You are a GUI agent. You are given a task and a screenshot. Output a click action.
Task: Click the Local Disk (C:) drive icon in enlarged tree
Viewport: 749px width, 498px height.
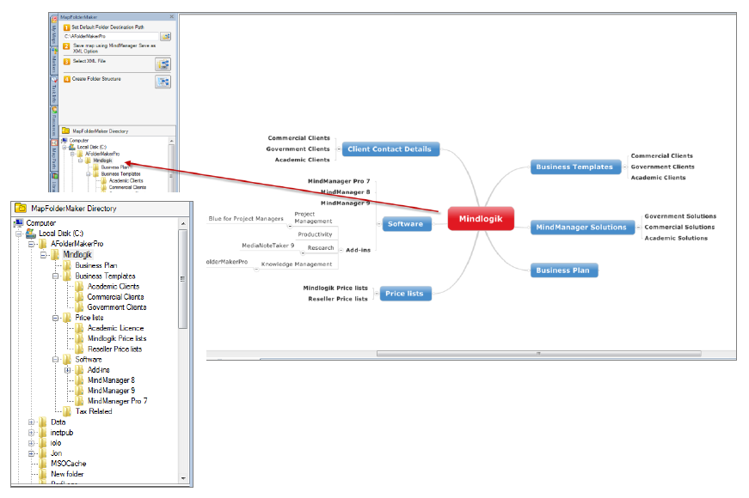pyautogui.click(x=31, y=234)
